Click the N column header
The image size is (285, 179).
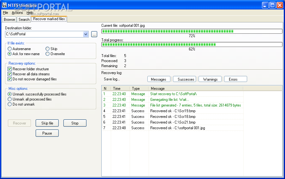106,89
